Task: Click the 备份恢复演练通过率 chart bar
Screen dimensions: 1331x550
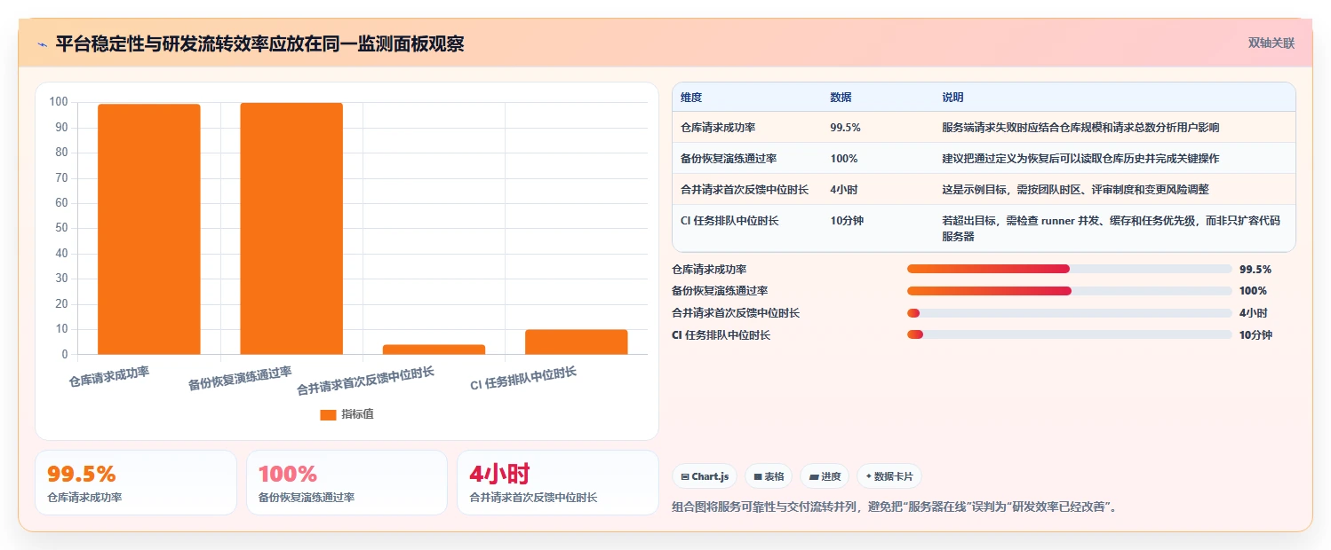Action: click(x=291, y=229)
